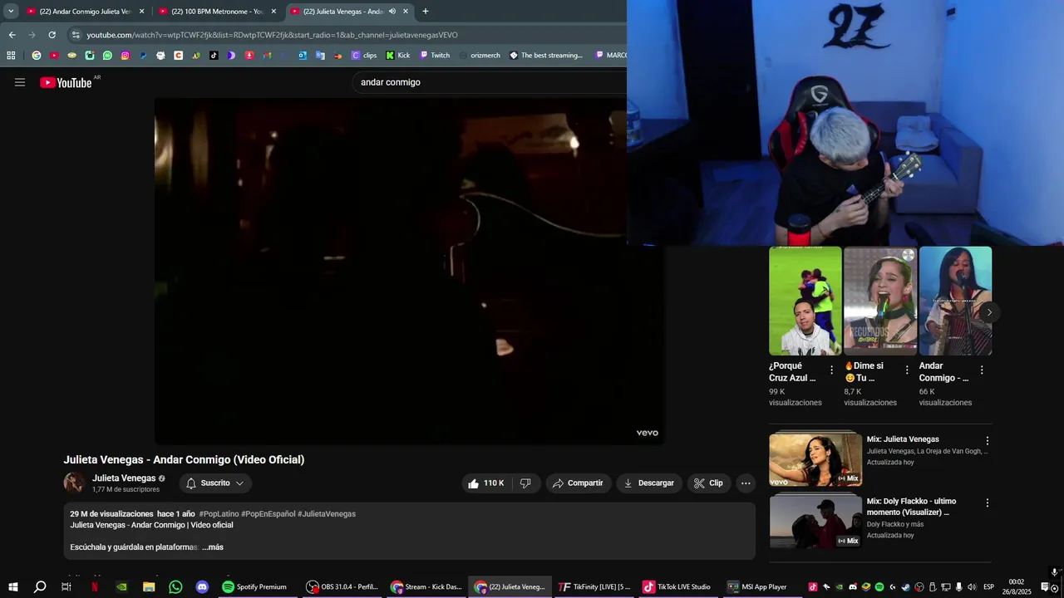Switch to OBS 31.0.4 window
The height and width of the screenshot is (598, 1064).
pos(342,587)
